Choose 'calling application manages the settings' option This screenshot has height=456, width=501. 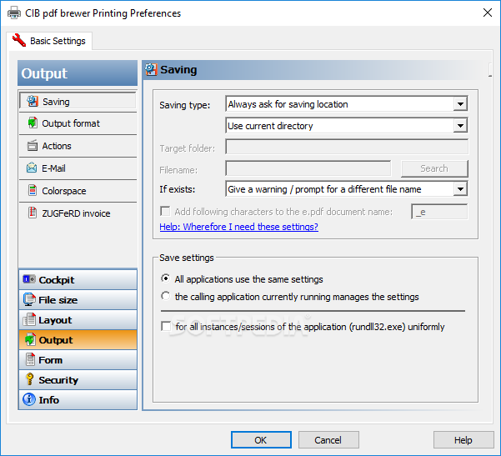tap(167, 297)
